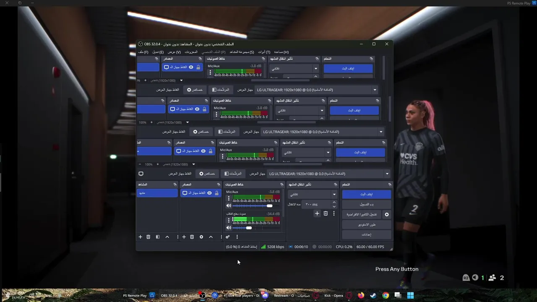Open source properties gear in the Sources dock toolbar

(201, 237)
